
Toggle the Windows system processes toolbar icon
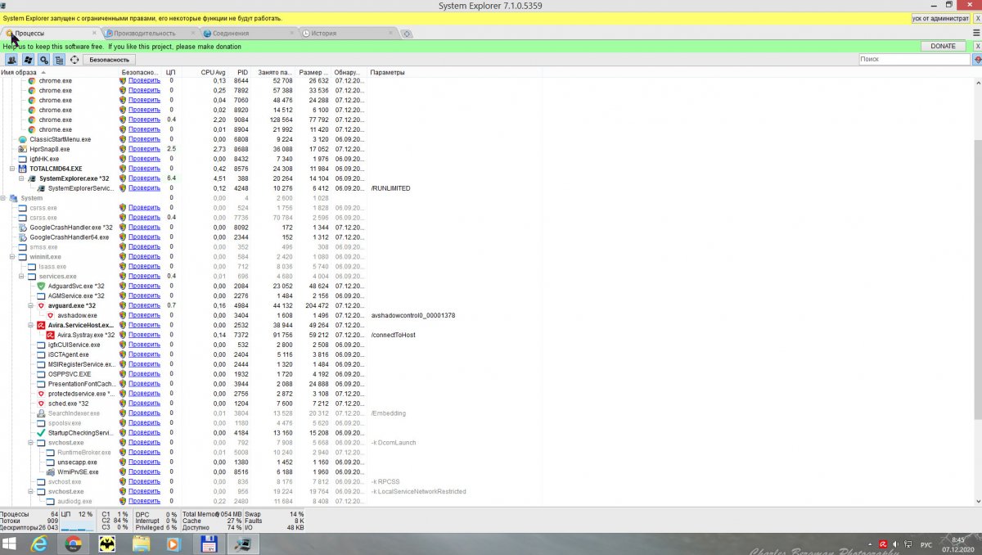28,60
